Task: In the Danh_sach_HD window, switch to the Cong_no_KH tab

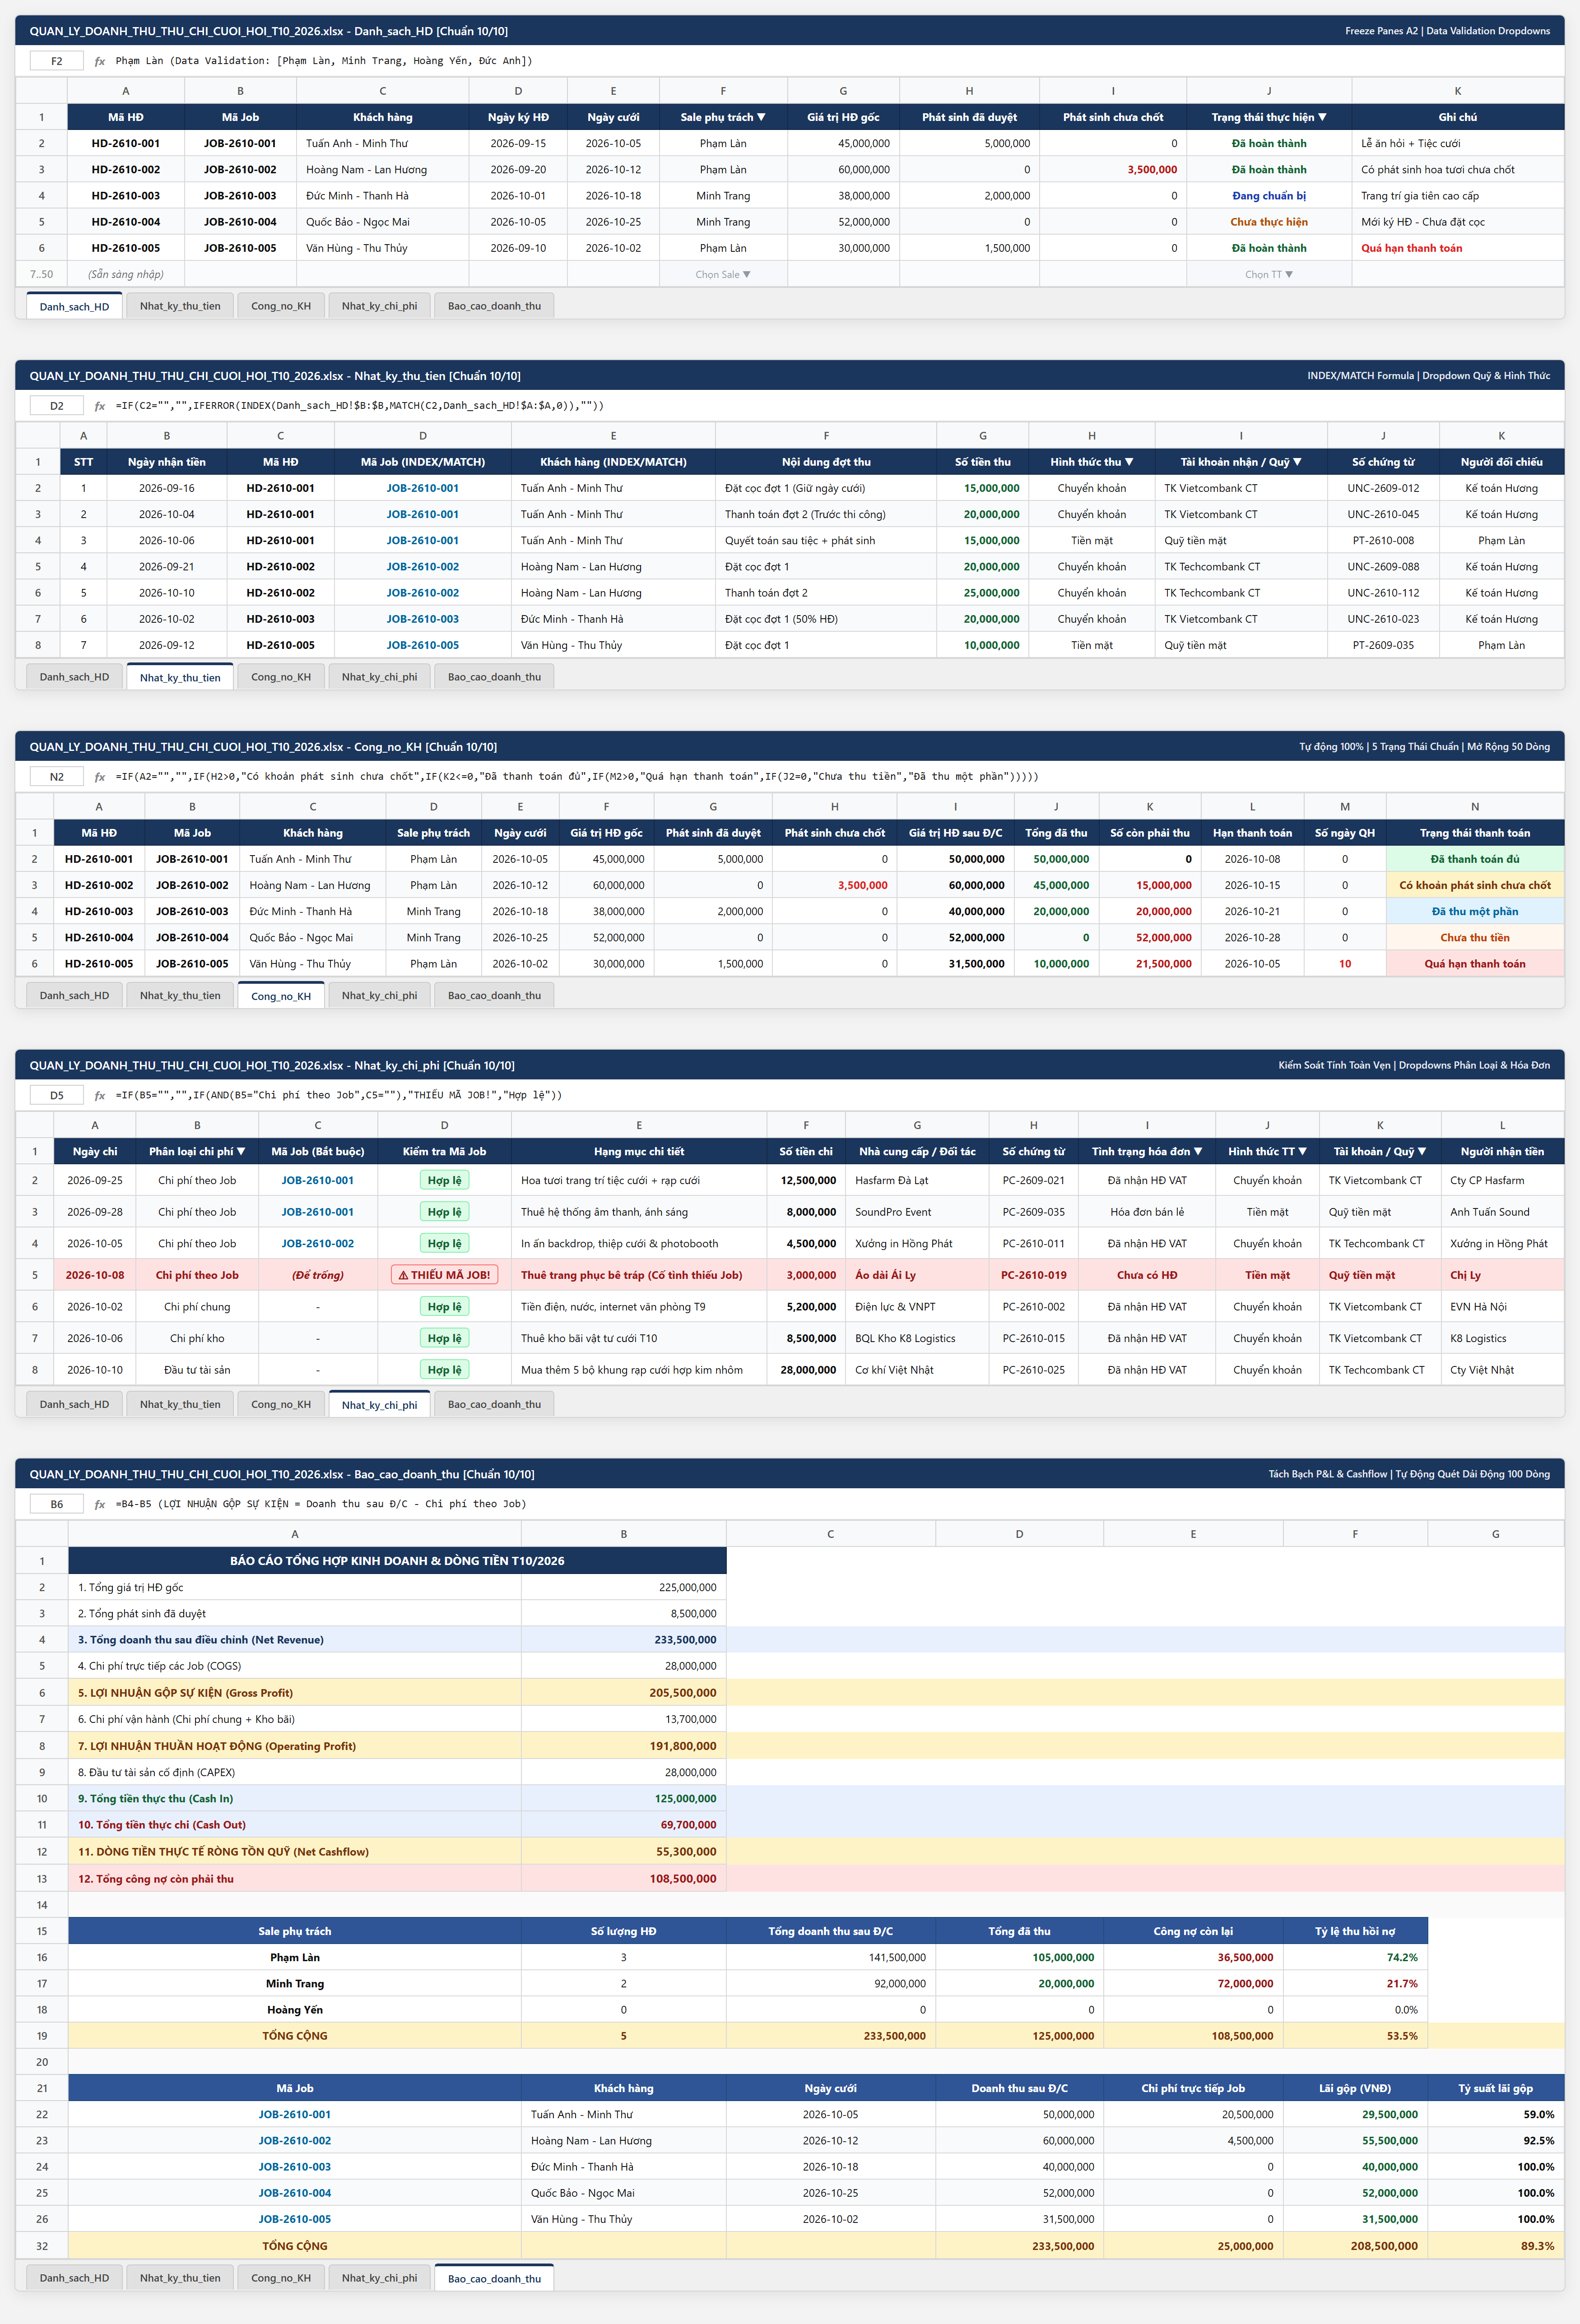Action: pyautogui.click(x=281, y=306)
